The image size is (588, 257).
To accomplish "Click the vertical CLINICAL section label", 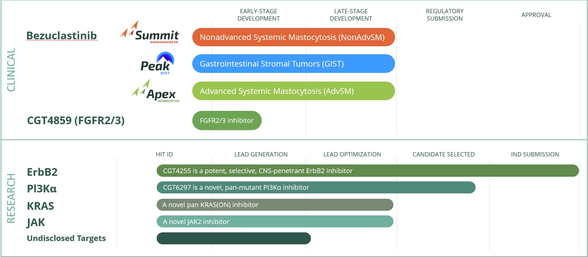I will (x=11, y=70).
